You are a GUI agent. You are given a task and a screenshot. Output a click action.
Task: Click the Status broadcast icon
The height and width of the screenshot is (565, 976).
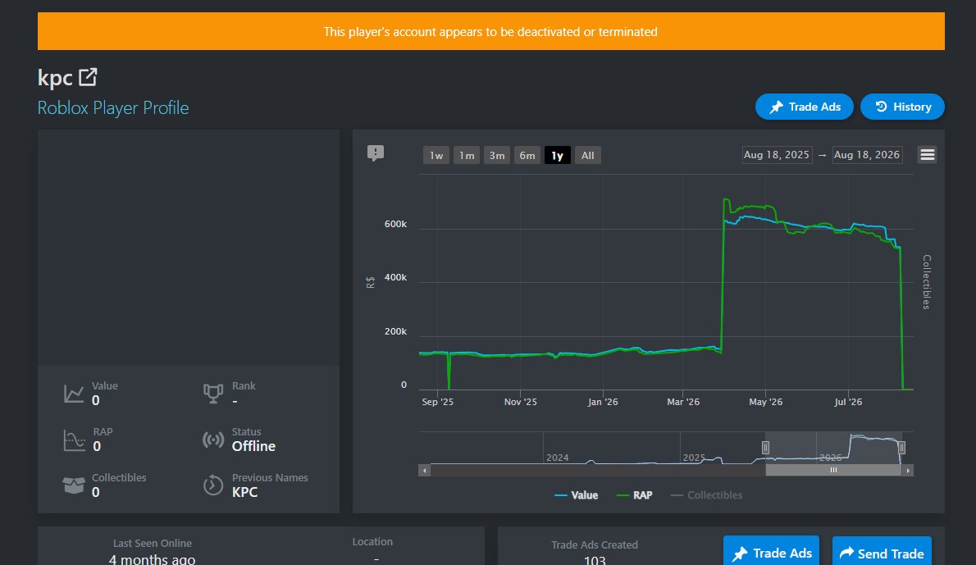click(x=213, y=440)
